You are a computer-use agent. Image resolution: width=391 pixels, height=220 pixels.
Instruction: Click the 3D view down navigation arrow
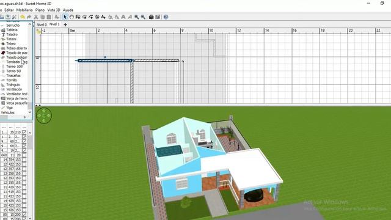[x=44, y=120]
